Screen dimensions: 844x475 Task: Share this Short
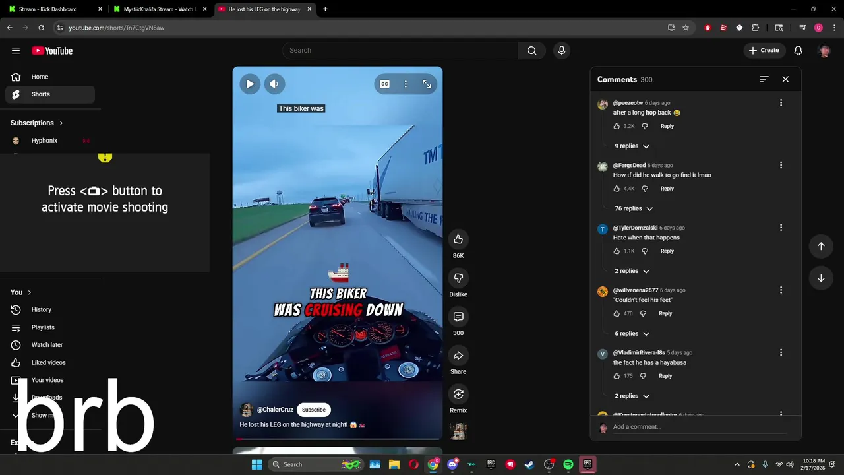pyautogui.click(x=458, y=356)
